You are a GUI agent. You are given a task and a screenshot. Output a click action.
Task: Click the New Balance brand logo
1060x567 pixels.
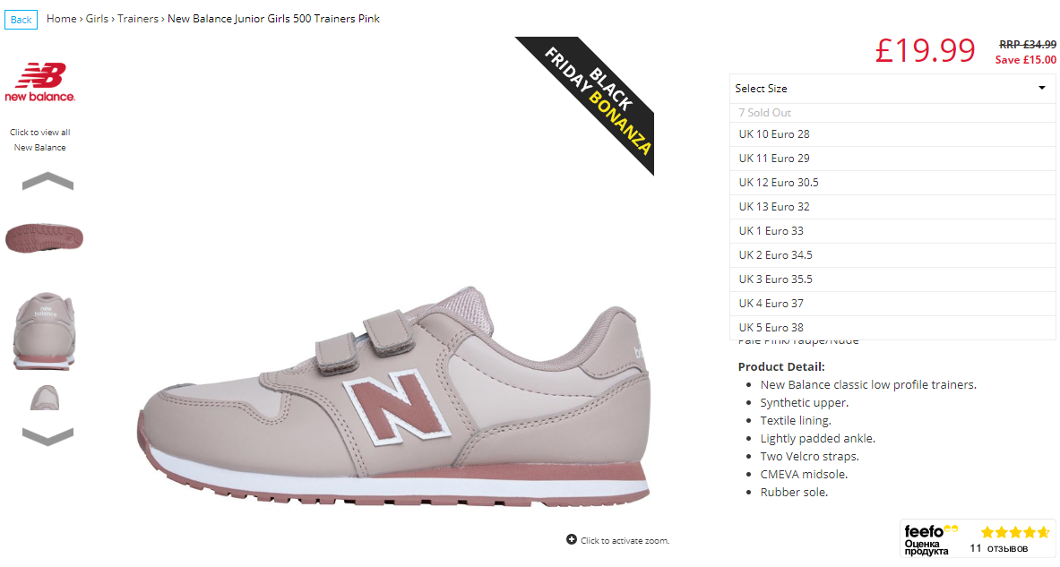tap(40, 82)
